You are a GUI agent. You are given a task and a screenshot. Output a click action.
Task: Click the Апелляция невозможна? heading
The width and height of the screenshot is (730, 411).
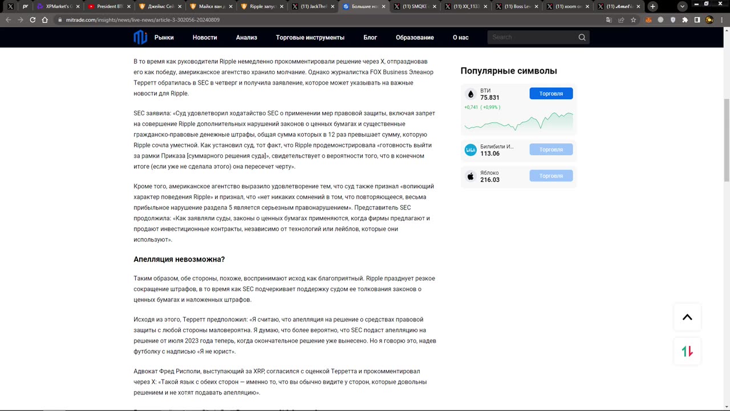click(179, 259)
